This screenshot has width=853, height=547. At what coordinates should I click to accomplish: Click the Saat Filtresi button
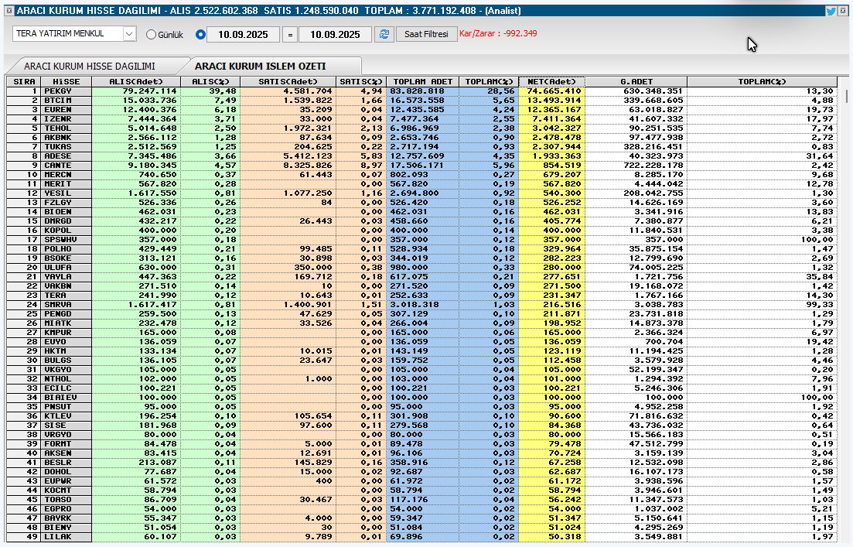427,34
